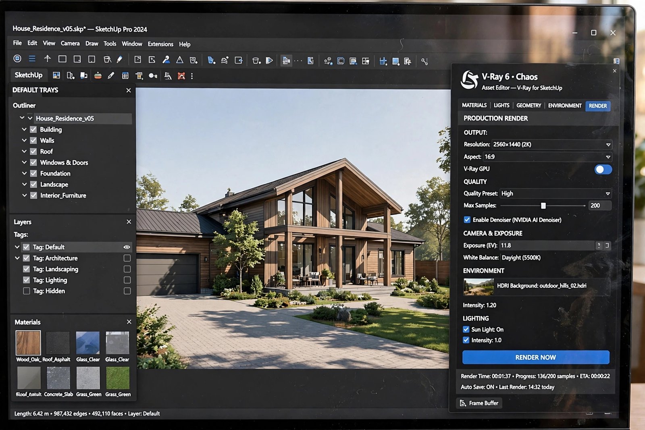
Task: Open the Camera menu
Action: [70, 43]
